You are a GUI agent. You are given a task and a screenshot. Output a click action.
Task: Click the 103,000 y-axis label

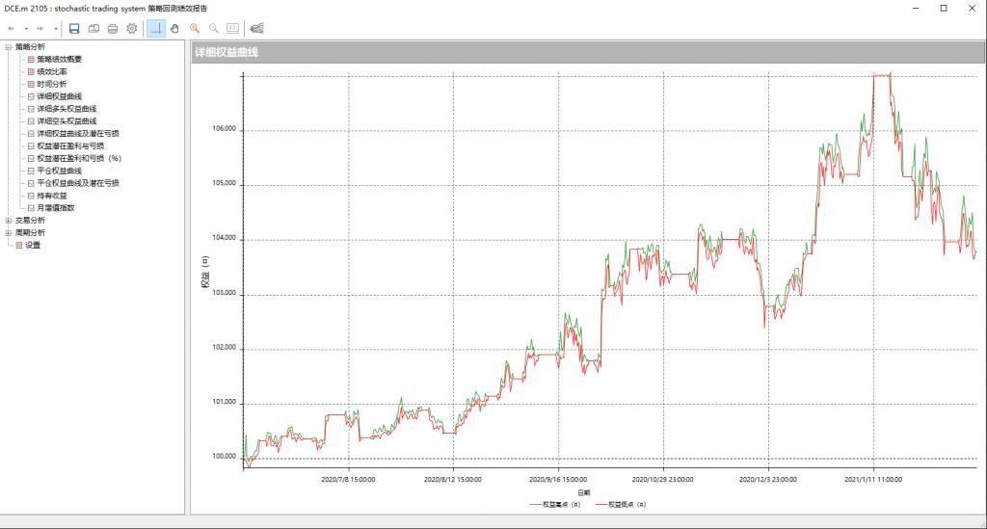click(224, 293)
